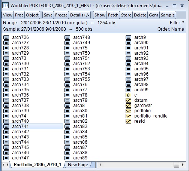The height and width of the screenshot is (171, 189).
Task: Click the right page-tab scroll arrow
Action: point(7,165)
